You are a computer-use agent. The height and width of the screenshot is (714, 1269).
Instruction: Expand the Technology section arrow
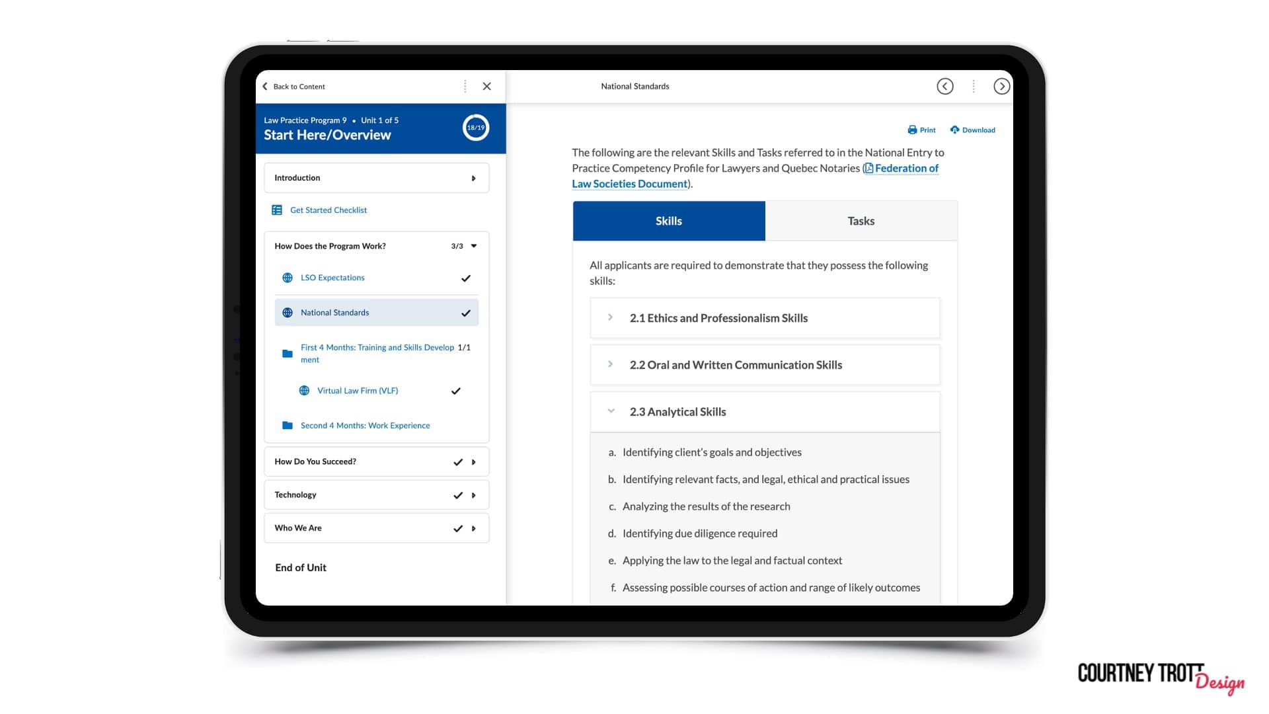tap(474, 495)
